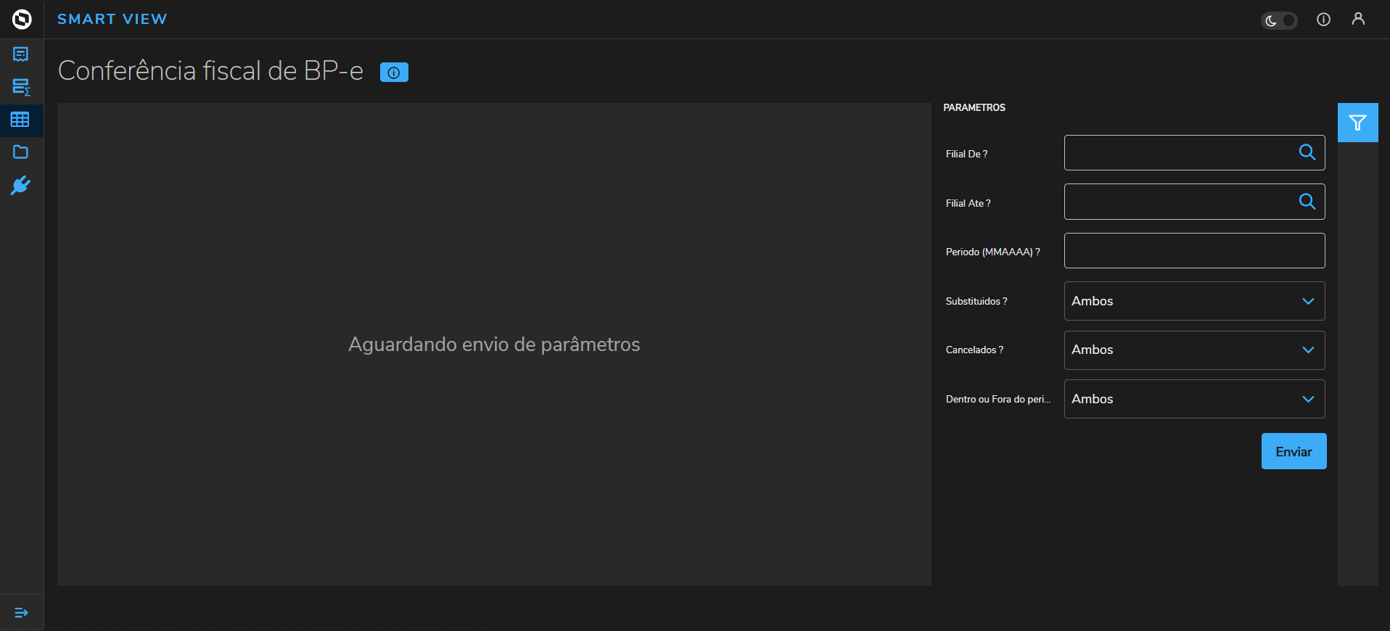Open lookup search for Filial De
1390x631 pixels.
pos(1307,152)
